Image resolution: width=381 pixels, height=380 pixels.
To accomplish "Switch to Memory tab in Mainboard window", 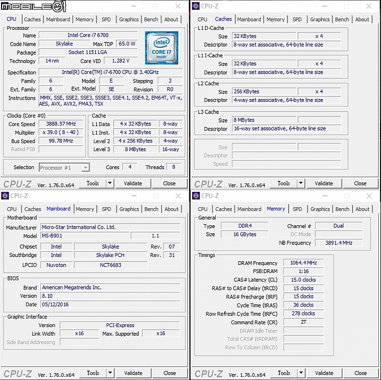I will tap(85, 209).
